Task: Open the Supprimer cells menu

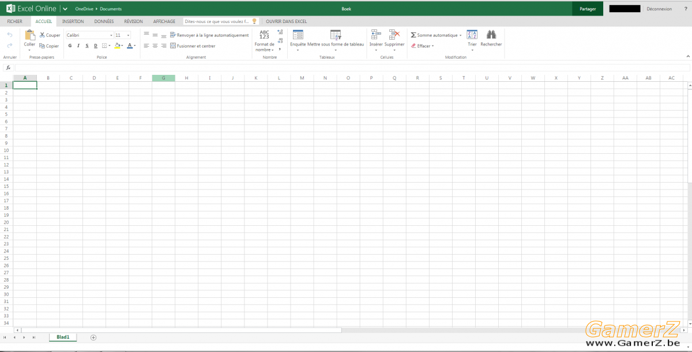Action: tap(394, 40)
